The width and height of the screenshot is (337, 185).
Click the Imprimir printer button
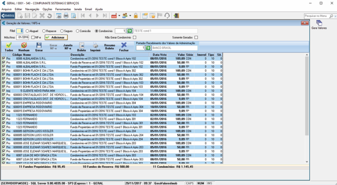[95, 47]
